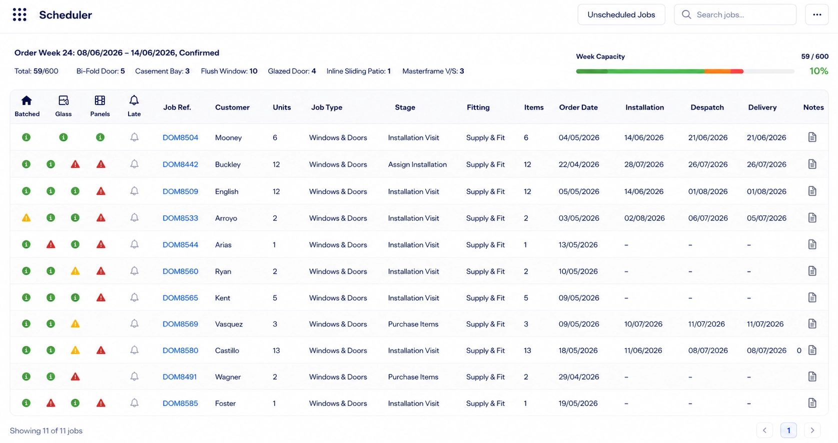838x443 pixels.
Task: Click the Customer column header
Action: [x=232, y=107]
